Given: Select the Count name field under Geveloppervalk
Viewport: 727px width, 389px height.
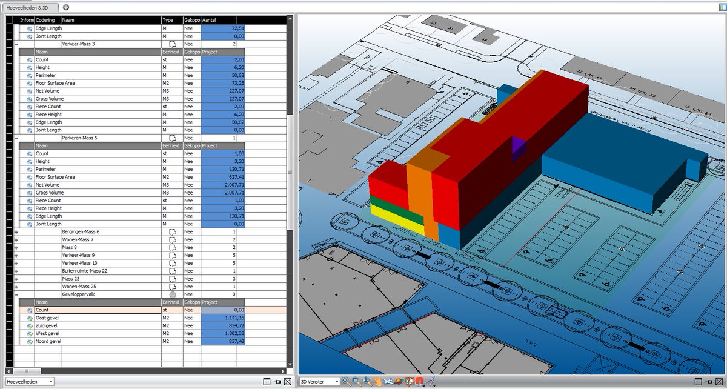Looking at the screenshot, I should coord(97,310).
